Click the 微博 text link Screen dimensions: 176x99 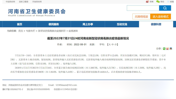[x=152, y=2]
